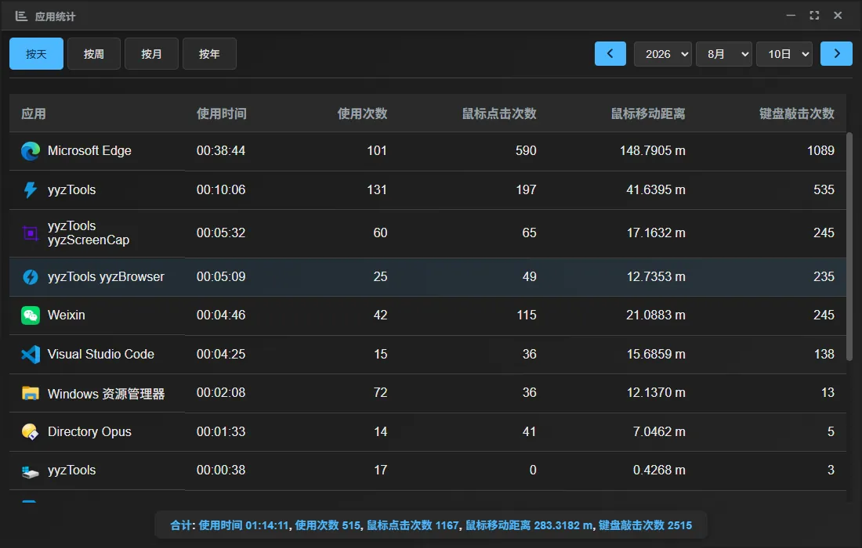
Task: Click Visual Studio Code keystroke count 138
Action: tap(824, 354)
